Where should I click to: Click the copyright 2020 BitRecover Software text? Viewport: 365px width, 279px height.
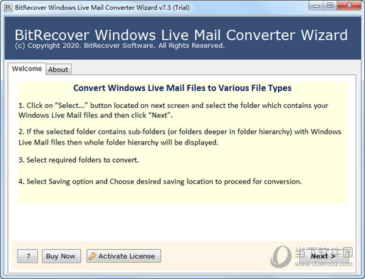[120, 46]
